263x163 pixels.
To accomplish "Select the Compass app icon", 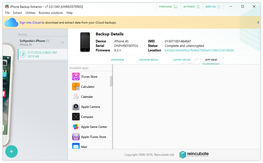I will click(x=76, y=117).
